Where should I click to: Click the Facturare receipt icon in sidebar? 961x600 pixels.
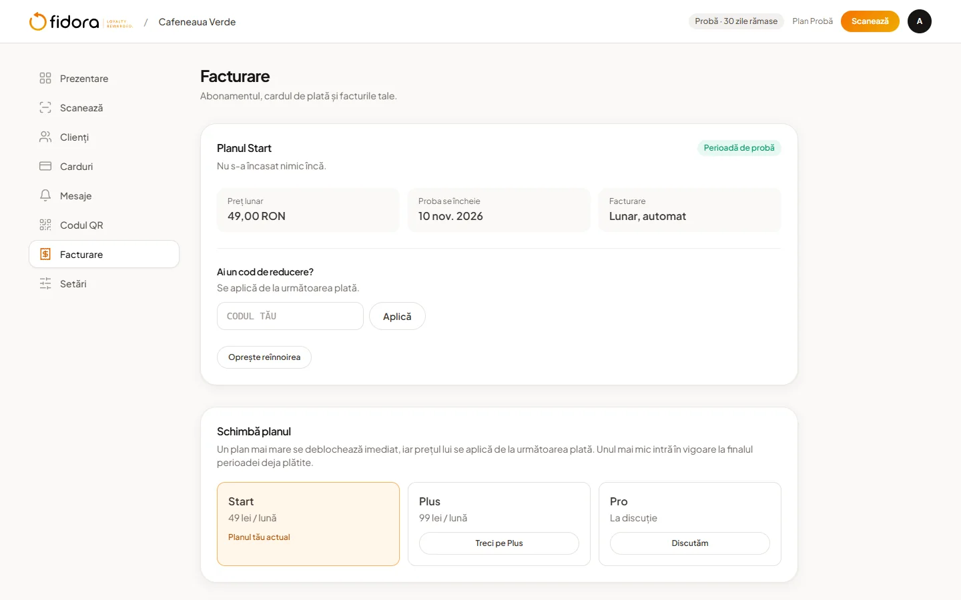coord(45,254)
